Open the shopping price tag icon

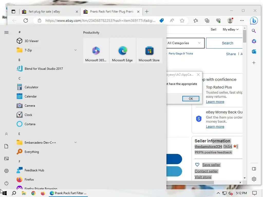point(162,21)
